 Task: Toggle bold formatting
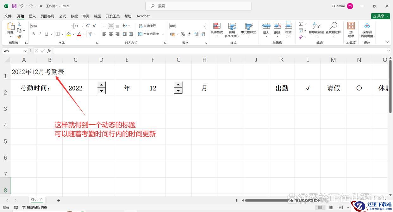(x=34, y=34)
